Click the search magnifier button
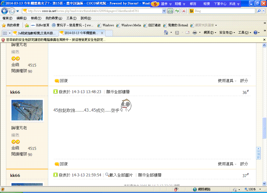The width and height of the screenshot is (267, 193). pyautogui.click(x=259, y=11)
